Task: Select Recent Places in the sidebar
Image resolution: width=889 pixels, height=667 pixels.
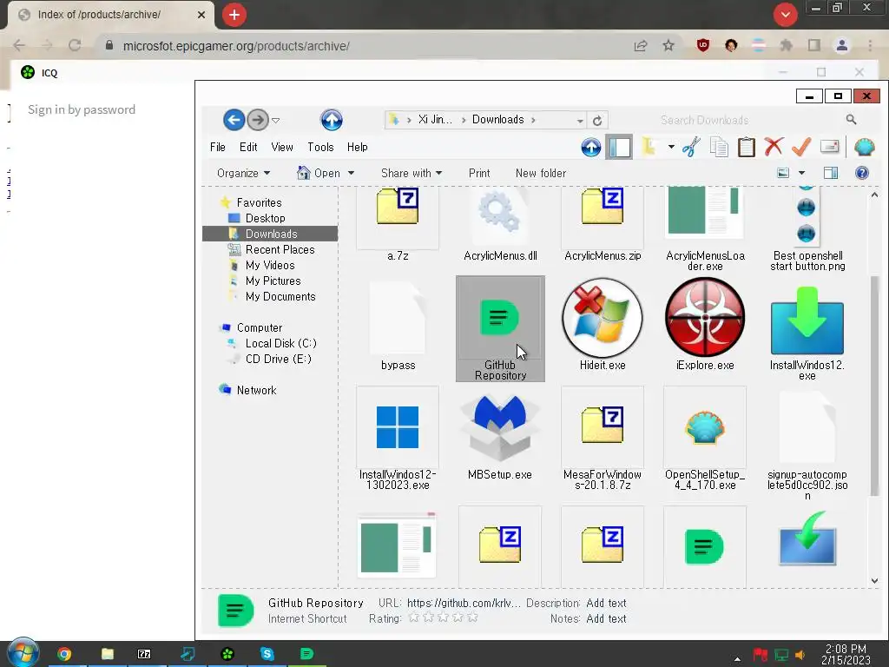Action: (280, 249)
